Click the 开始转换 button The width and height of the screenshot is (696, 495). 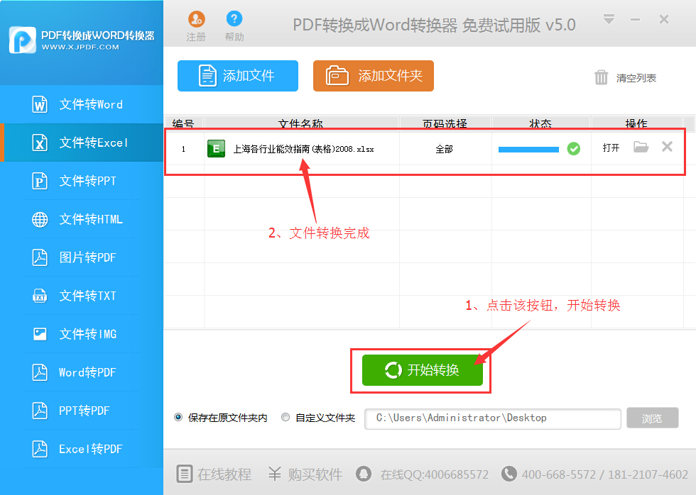422,370
